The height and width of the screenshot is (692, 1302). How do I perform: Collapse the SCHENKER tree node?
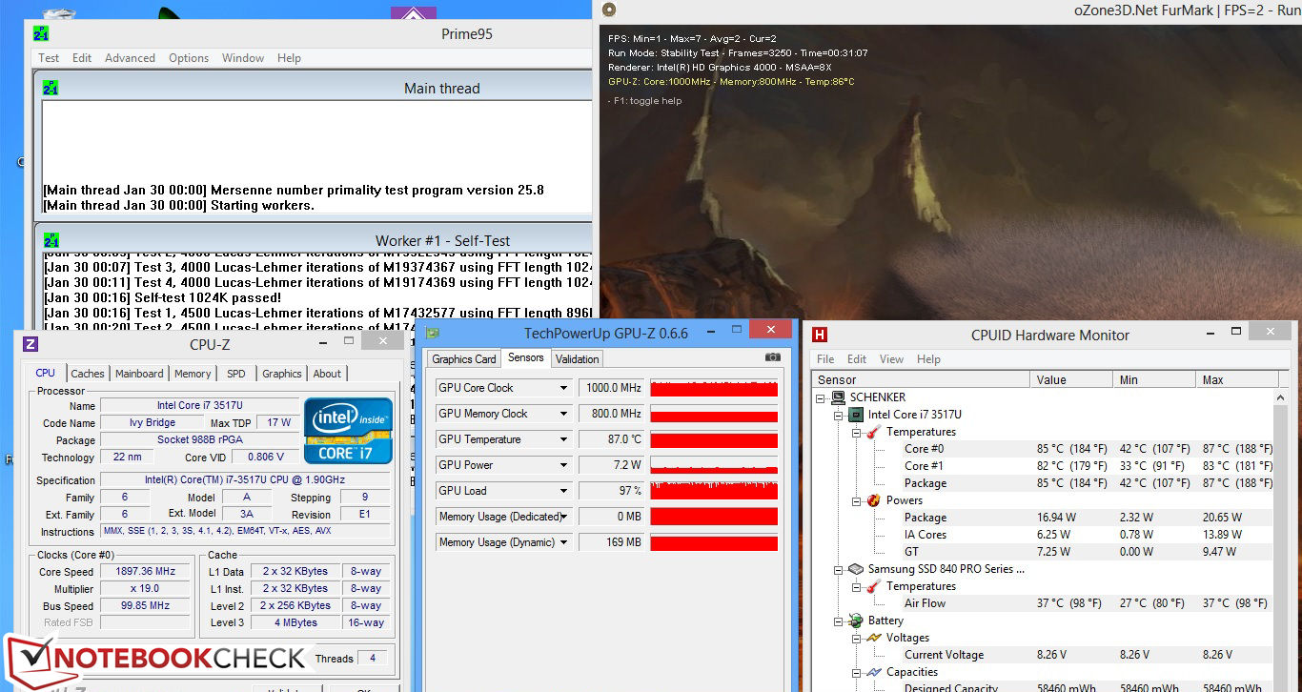pyautogui.click(x=822, y=397)
